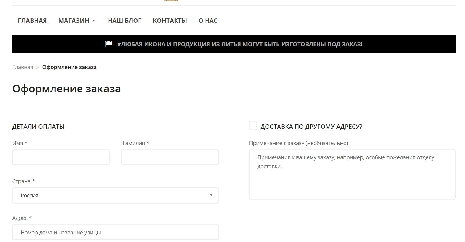
Task: Click the ДОСТАВКА ПО ДРУГОМУ АДРЕСУ label
Action: point(311,127)
